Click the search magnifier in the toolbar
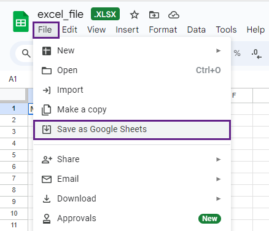The image size is (269, 231). pyautogui.click(x=26, y=53)
